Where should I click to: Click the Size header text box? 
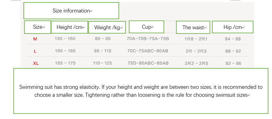(37, 27)
